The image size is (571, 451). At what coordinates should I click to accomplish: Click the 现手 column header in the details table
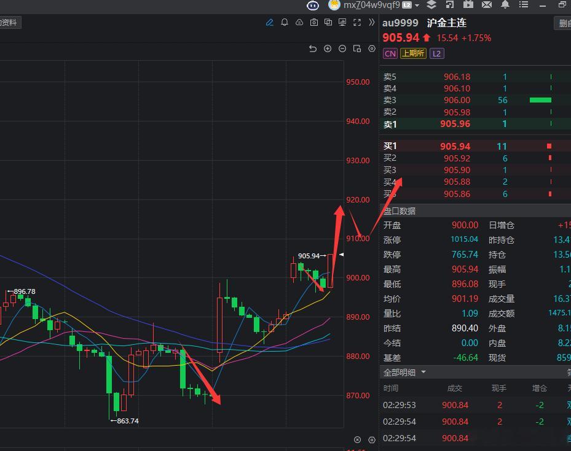pos(499,388)
